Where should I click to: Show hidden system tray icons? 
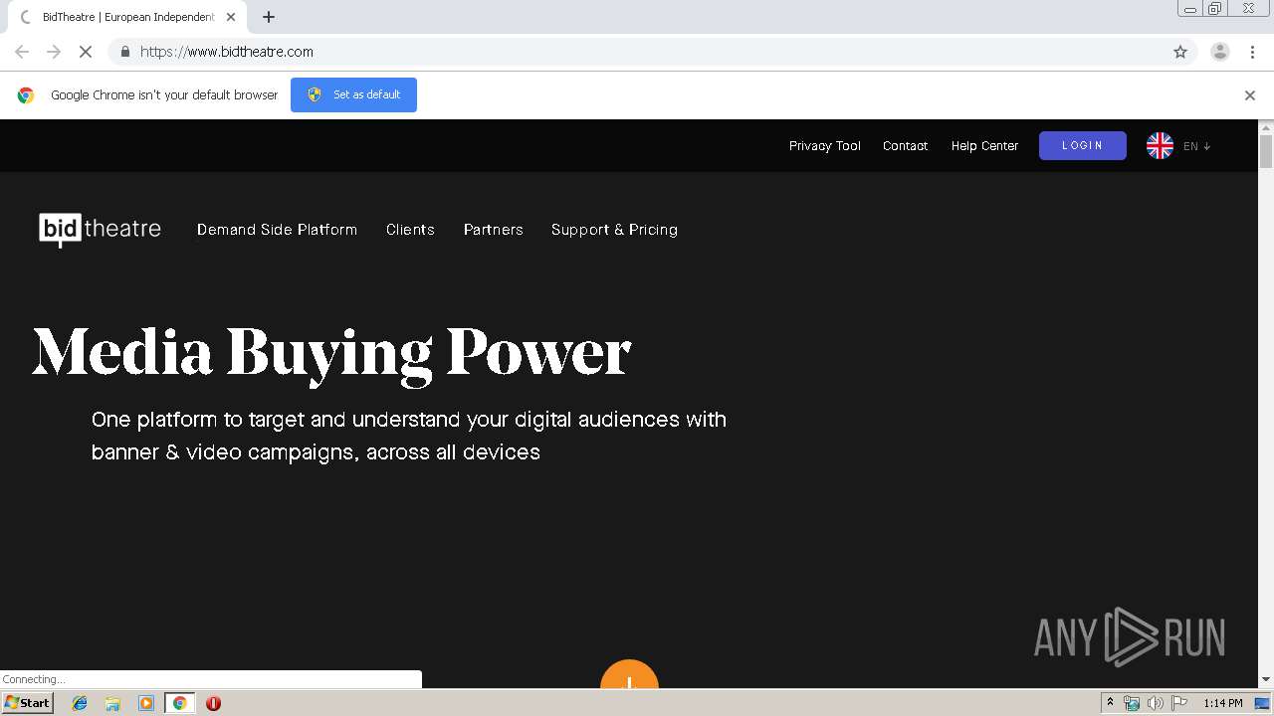click(1110, 703)
